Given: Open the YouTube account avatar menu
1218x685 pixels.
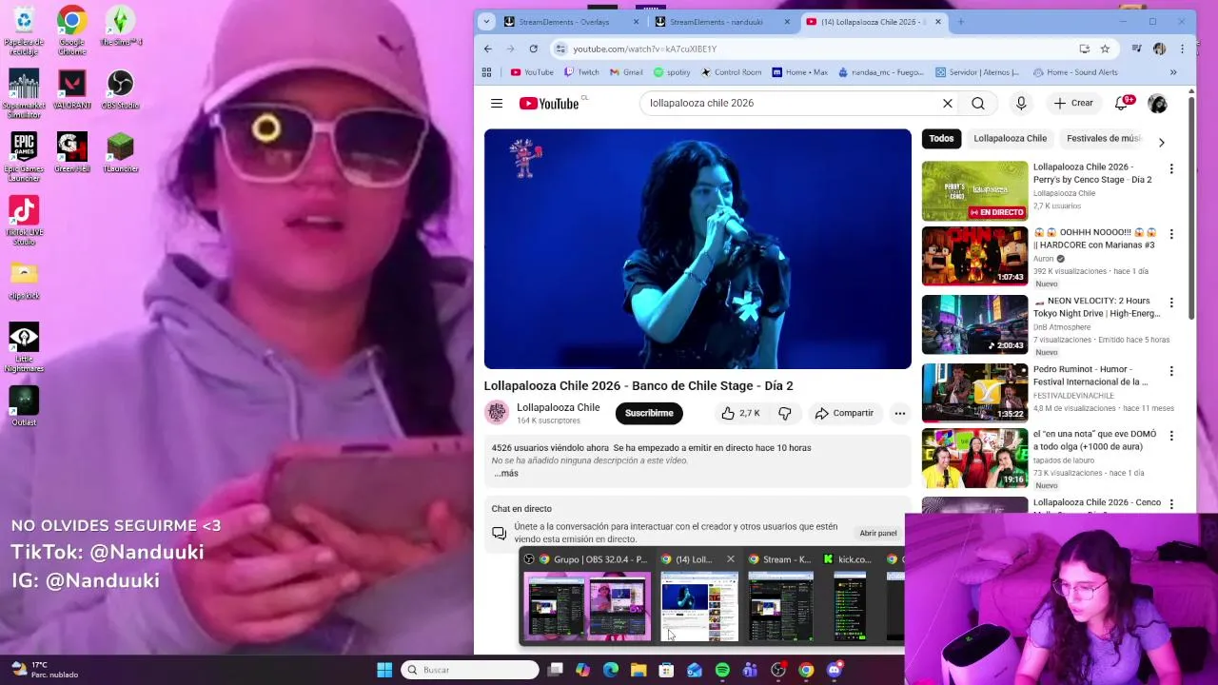Looking at the screenshot, I should click(x=1157, y=103).
